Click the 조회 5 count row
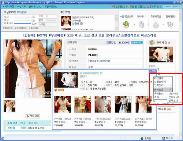This screenshot has width=183, height=141. pos(48,16)
